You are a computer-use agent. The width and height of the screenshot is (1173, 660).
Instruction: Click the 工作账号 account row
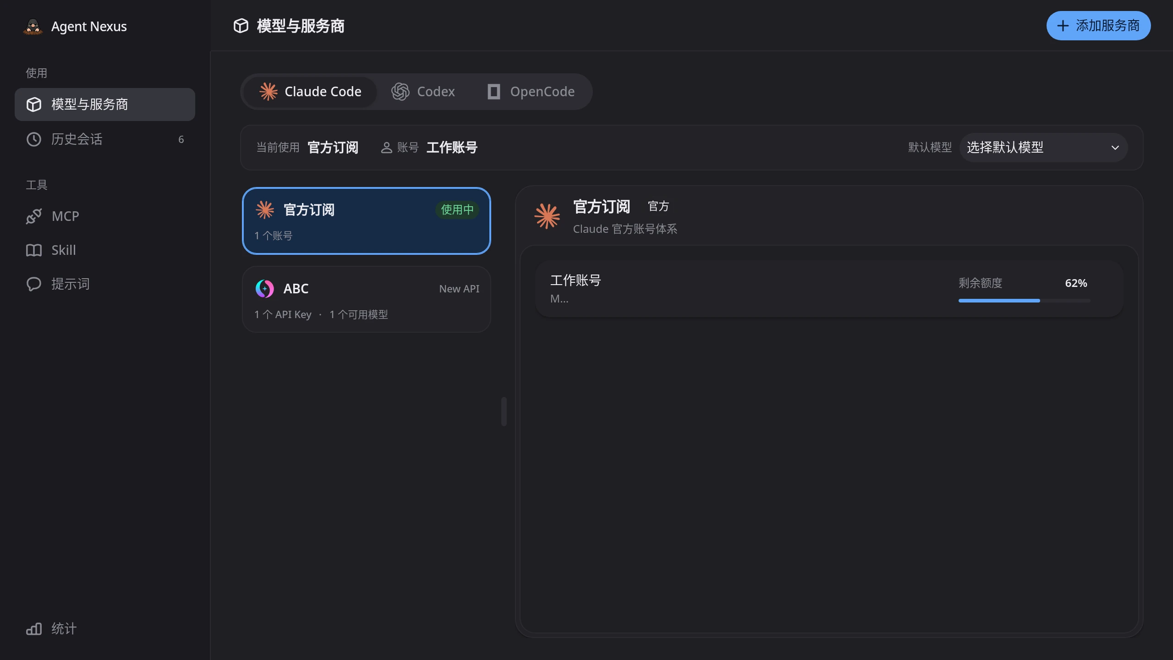(x=829, y=289)
